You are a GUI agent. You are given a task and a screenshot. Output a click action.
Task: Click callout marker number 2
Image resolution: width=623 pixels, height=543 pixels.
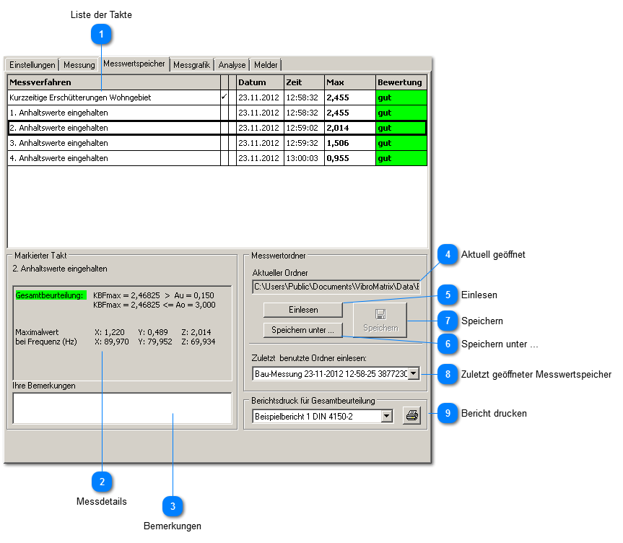coord(102,481)
